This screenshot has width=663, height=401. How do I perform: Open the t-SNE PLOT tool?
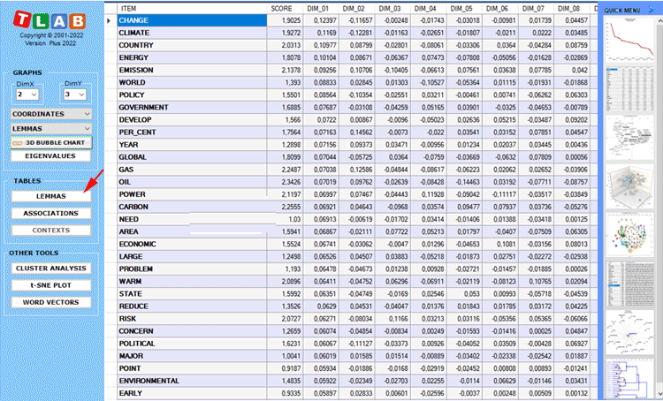[50, 285]
